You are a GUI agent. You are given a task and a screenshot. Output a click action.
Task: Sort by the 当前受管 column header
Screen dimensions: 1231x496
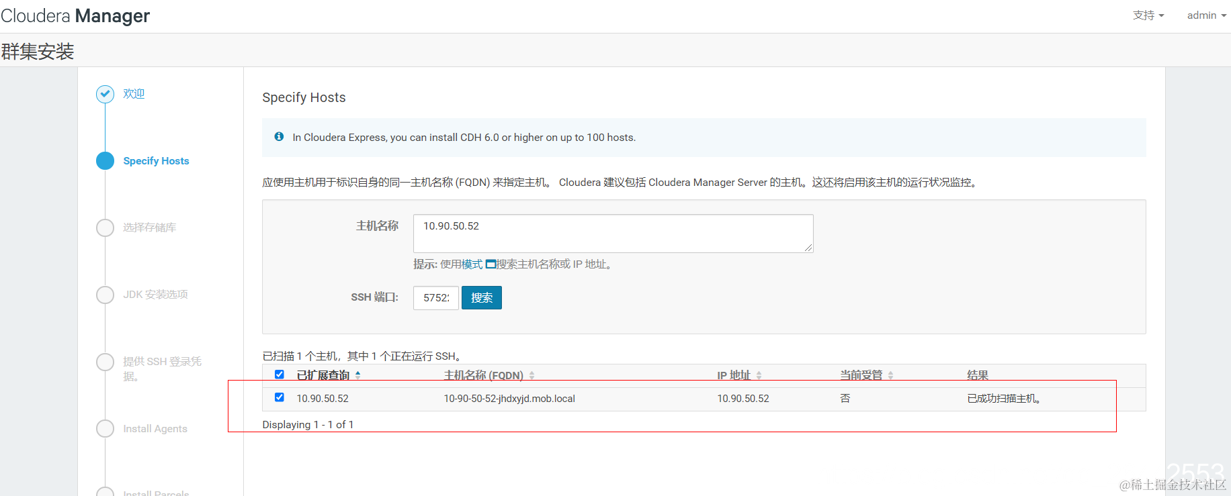[x=861, y=376]
